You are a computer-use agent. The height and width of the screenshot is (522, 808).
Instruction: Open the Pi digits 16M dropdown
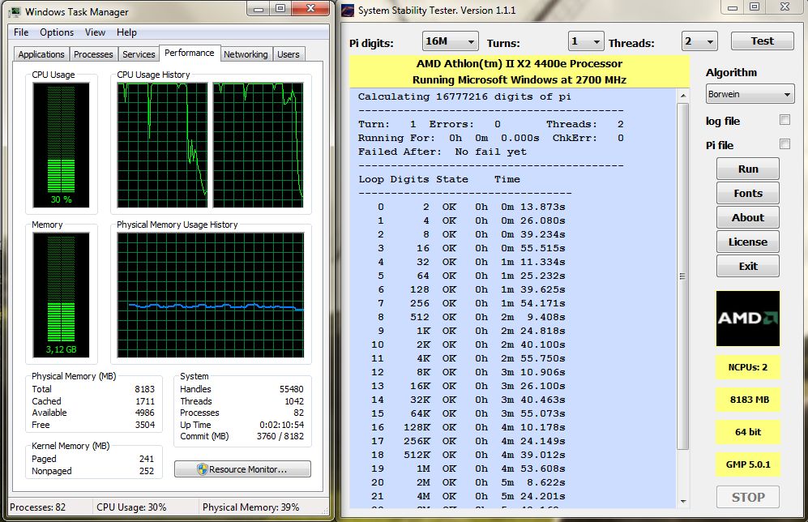[x=451, y=41]
